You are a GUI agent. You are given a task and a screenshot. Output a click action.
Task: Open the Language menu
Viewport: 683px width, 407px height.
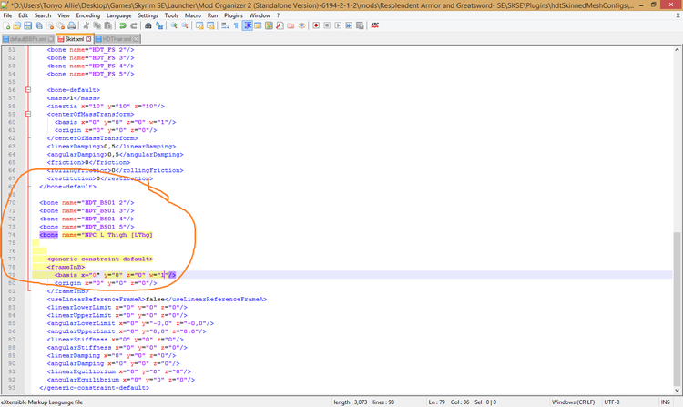(119, 15)
